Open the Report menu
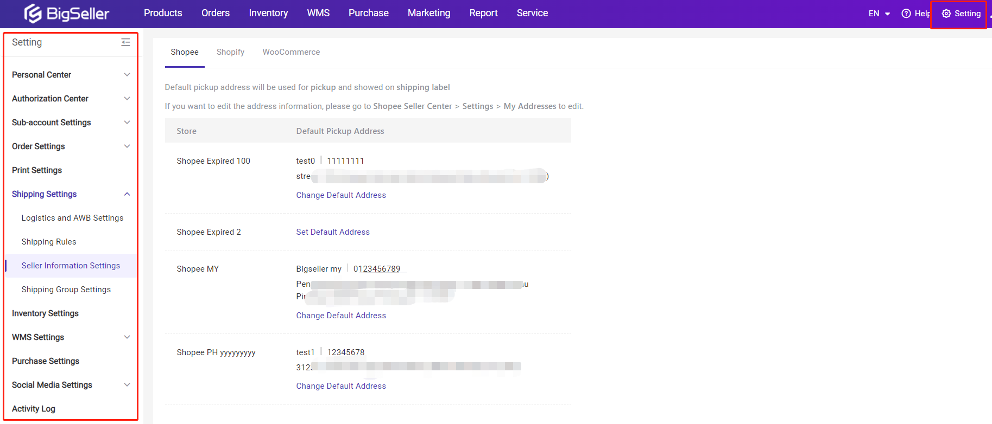 pos(483,13)
